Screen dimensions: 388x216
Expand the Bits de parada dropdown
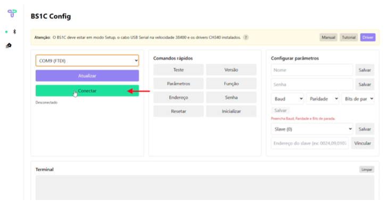358,98
